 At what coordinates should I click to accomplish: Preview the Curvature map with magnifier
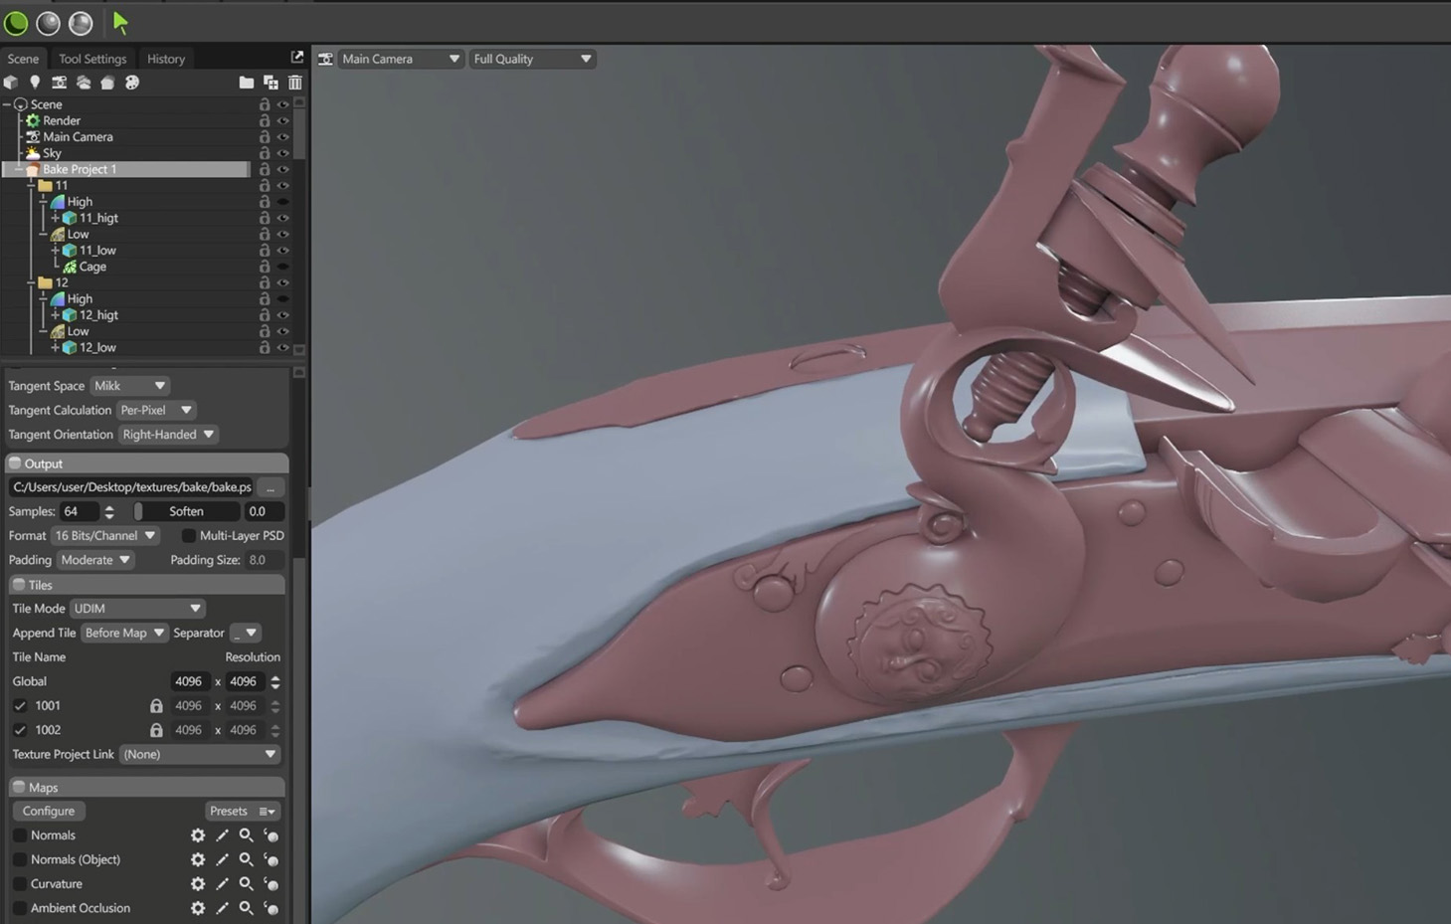246,883
